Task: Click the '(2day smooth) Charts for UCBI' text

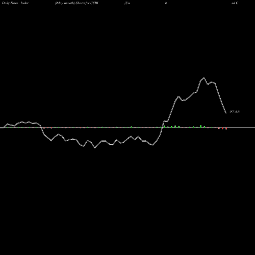Action: tap(76, 3)
